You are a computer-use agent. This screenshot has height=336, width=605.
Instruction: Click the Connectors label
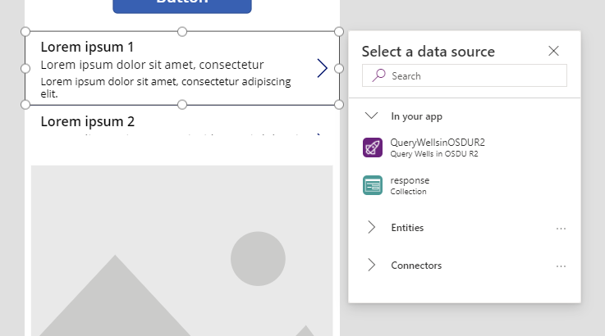416,266
